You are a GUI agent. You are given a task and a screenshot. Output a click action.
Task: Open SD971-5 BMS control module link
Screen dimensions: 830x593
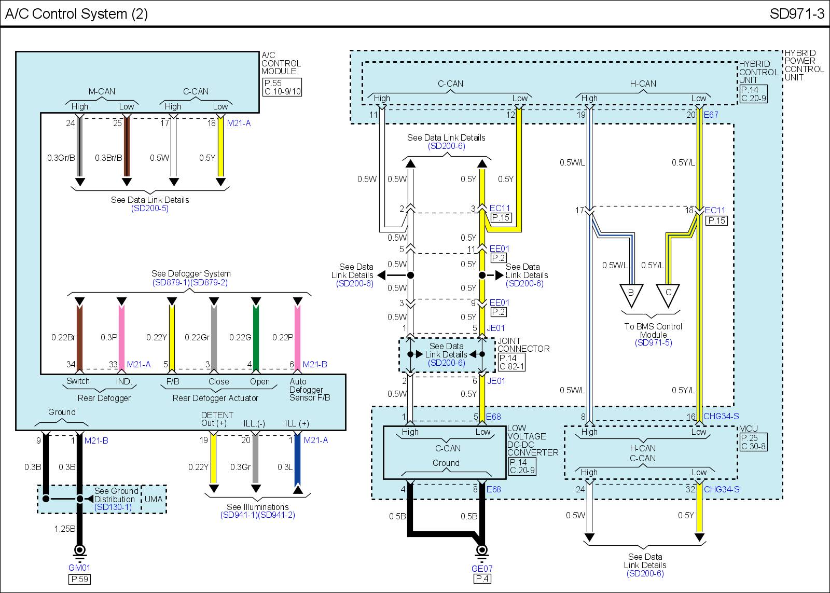(653, 343)
